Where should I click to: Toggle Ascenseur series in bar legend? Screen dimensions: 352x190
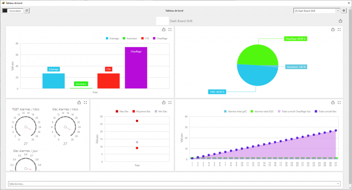click(130, 38)
